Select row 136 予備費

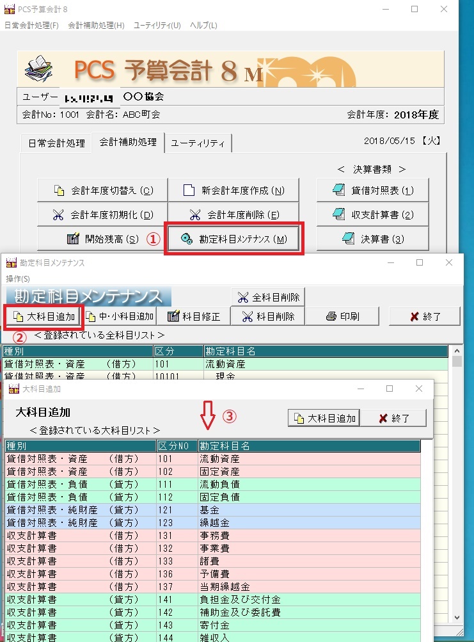pos(213,574)
